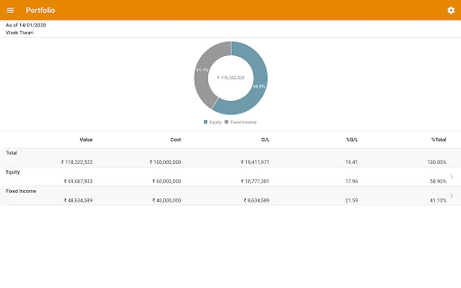
Task: Click the Total row G/L amount
Action: coord(255,162)
